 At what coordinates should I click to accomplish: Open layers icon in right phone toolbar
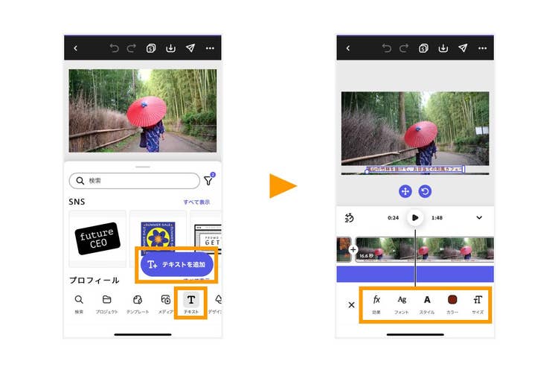pos(423,48)
